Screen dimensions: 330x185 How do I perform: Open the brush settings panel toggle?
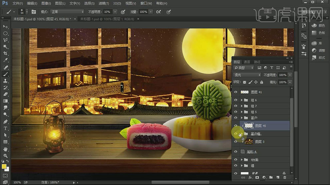(x=34, y=12)
